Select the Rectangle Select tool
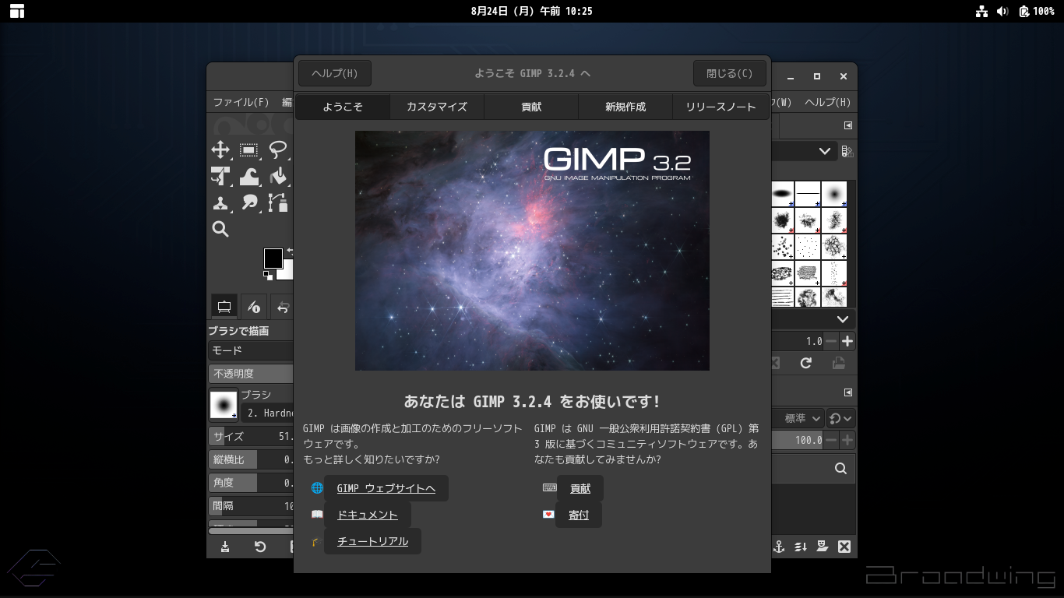This screenshot has width=1064, height=598. click(x=249, y=150)
